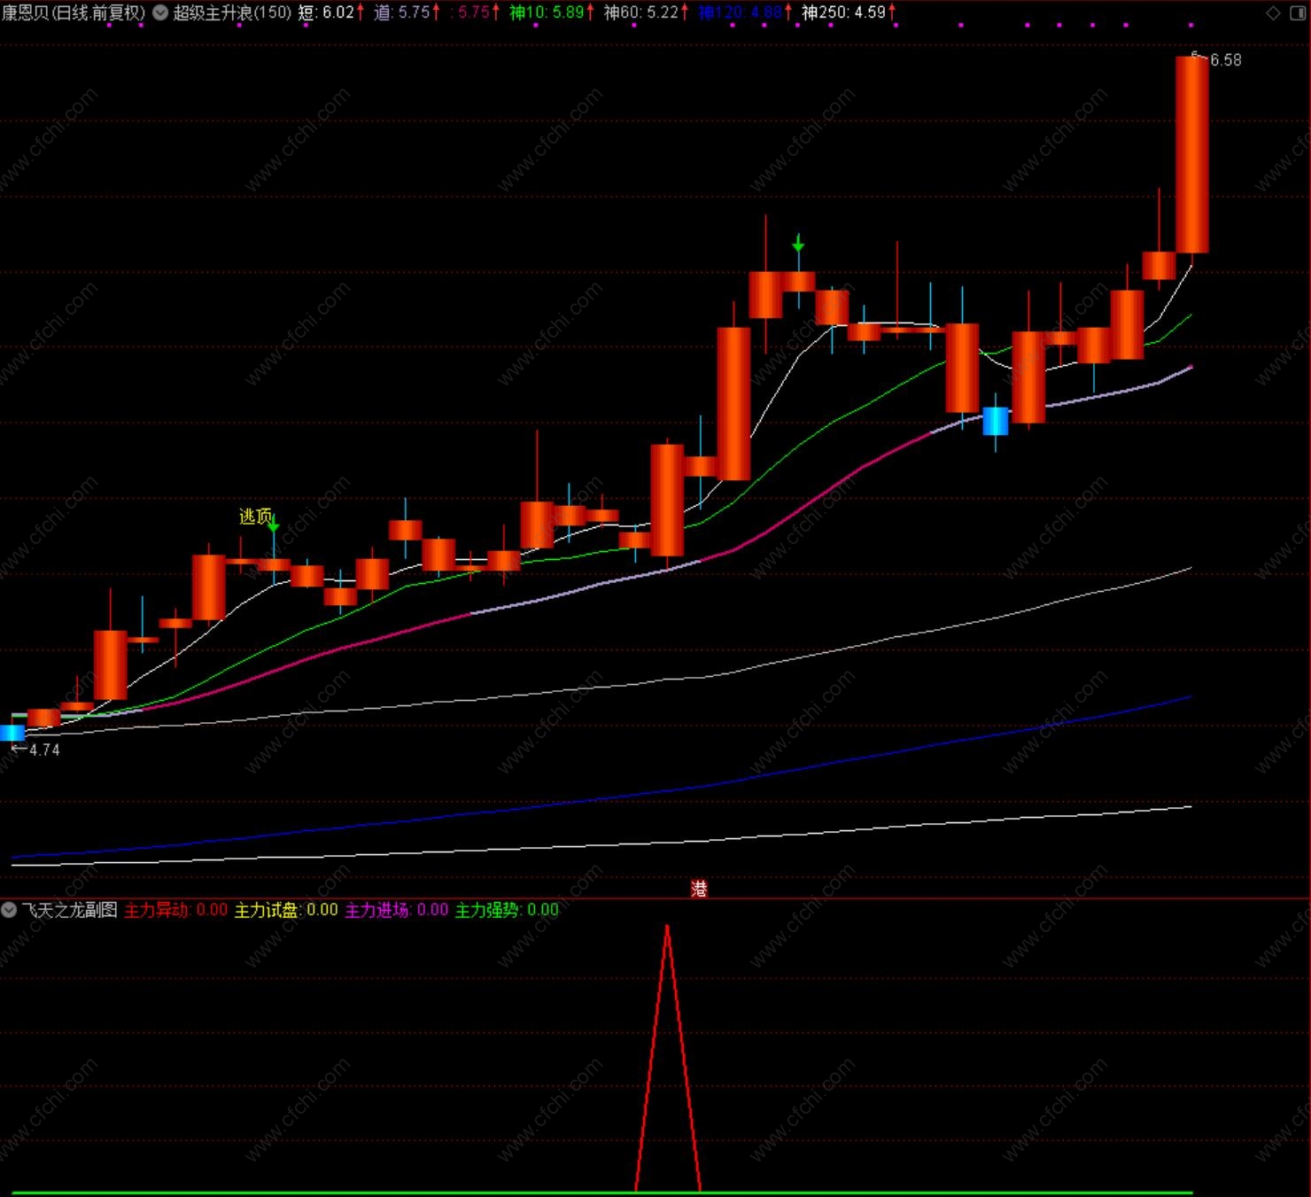Viewport: 1311px width, 1197px height.
Task: Select the first blue candle at far left
Action: (x=12, y=733)
